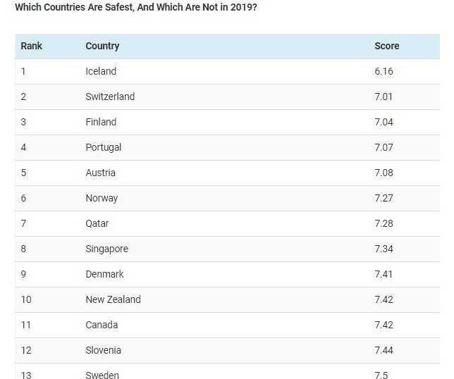Click Iceland's score of 6.16
Viewport: 454px width, 379px height.
(x=384, y=71)
